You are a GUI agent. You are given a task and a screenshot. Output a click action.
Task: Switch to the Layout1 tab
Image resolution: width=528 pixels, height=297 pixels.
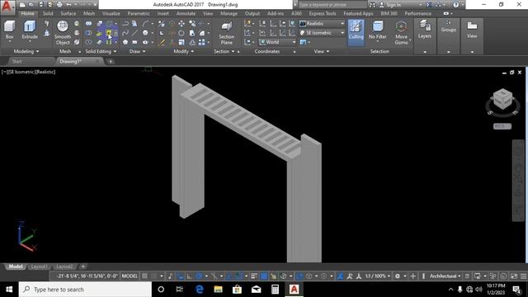pyautogui.click(x=39, y=266)
